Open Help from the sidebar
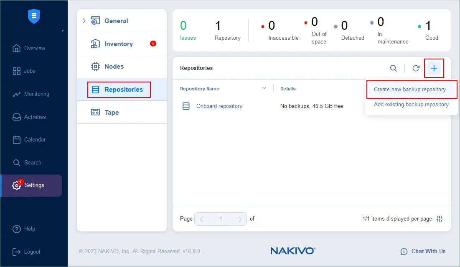The height and width of the screenshot is (267, 460). click(17, 229)
